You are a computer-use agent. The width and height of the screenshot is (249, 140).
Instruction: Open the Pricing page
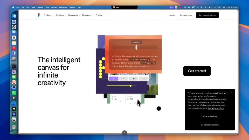point(99,15)
